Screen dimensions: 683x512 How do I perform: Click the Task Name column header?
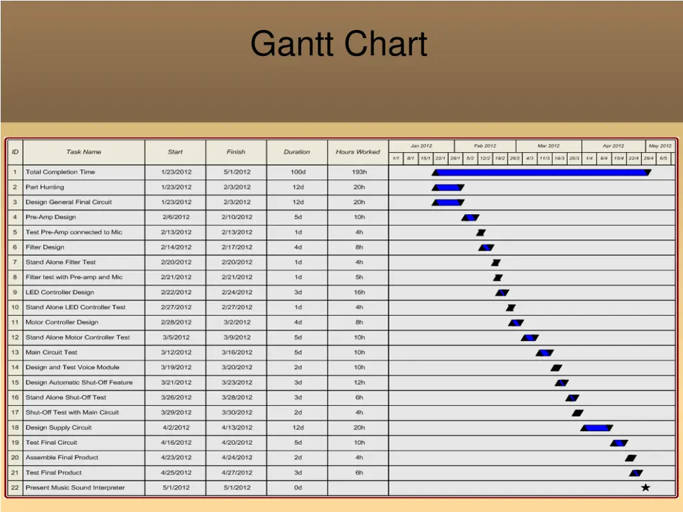click(84, 152)
